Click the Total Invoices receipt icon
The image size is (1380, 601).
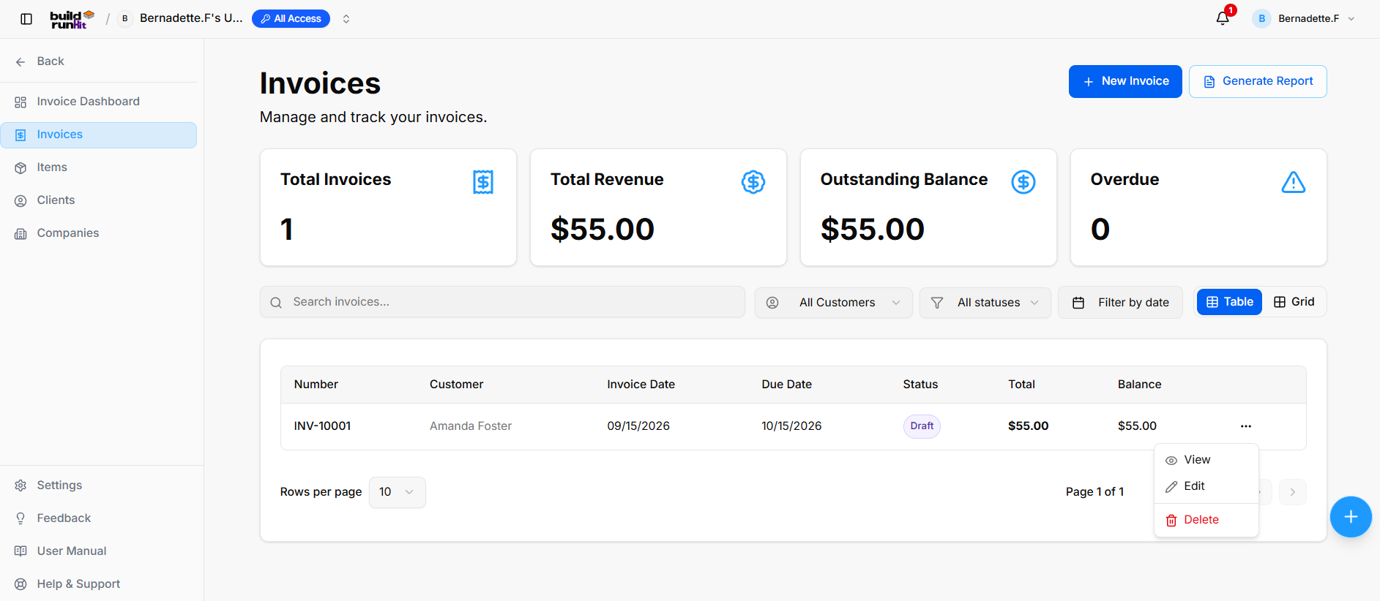(483, 182)
